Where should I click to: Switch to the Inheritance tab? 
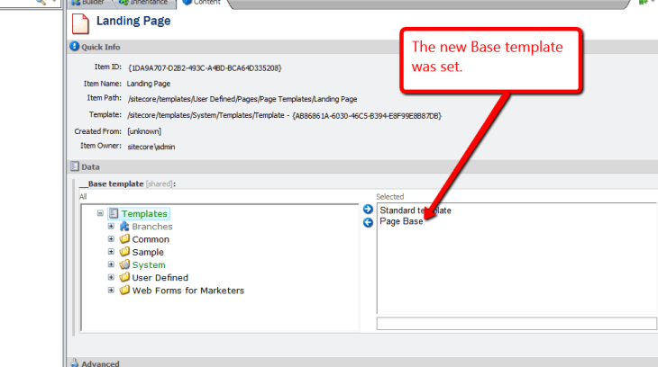(x=142, y=3)
